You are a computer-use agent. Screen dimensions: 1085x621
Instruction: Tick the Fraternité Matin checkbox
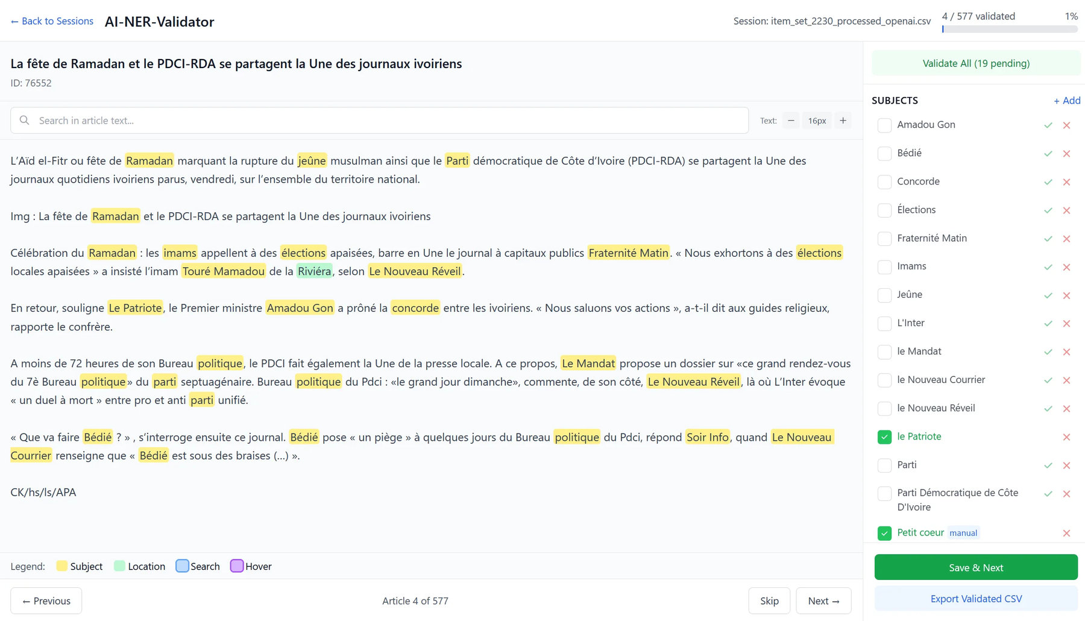(x=884, y=239)
